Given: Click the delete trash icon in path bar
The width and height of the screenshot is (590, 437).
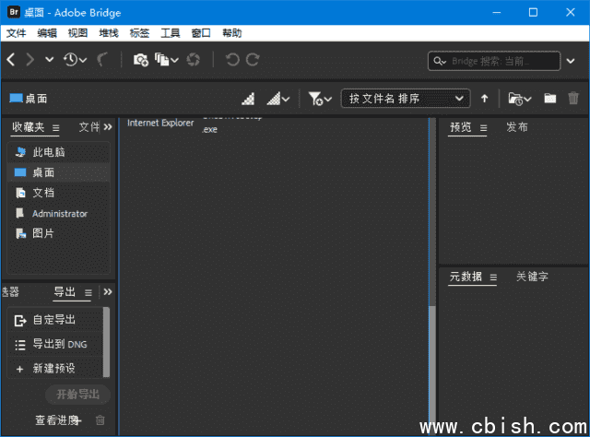Looking at the screenshot, I should pos(573,99).
